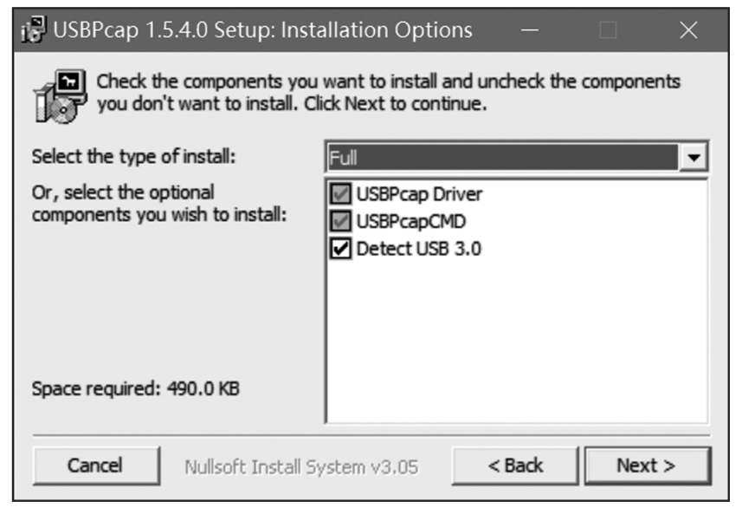Screen dimensions: 742x508
Task: Click the Installation Options title bar text
Action: (x=263, y=31)
